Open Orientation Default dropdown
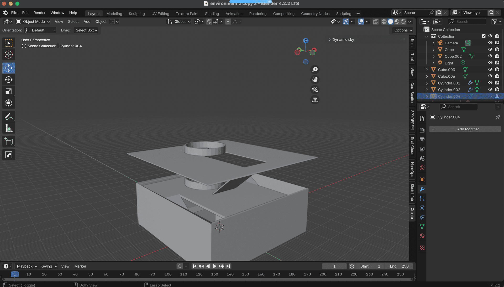This screenshot has width=504, height=287. point(40,30)
